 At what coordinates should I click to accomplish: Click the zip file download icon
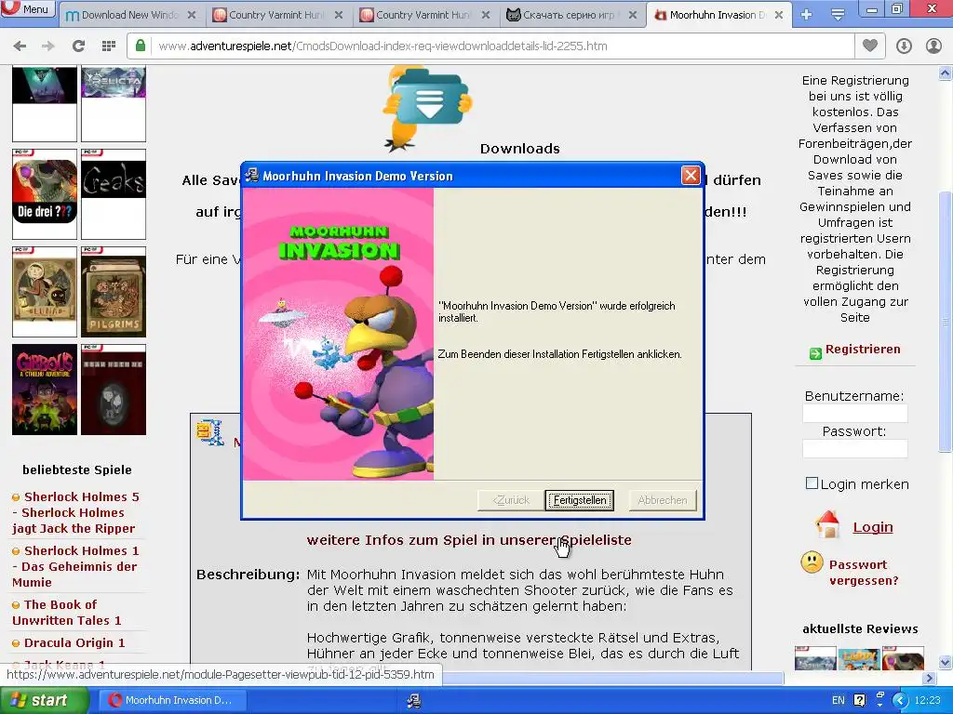tap(210, 432)
